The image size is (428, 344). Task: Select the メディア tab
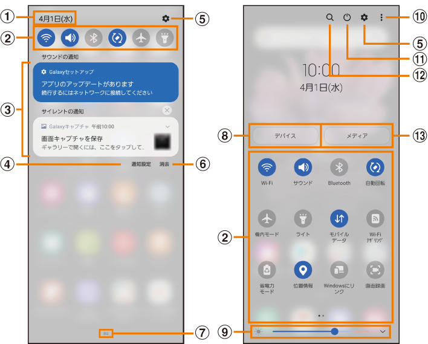click(357, 136)
